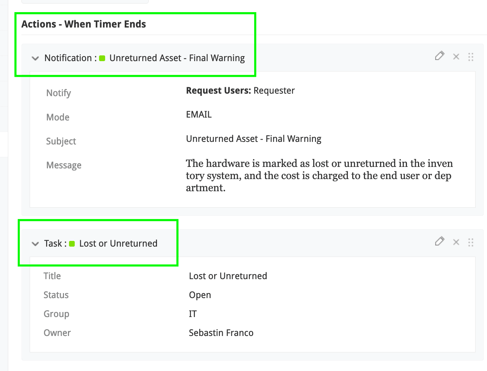487x371 pixels.
Task: Click the EMAIL mode value
Action: (x=199, y=114)
